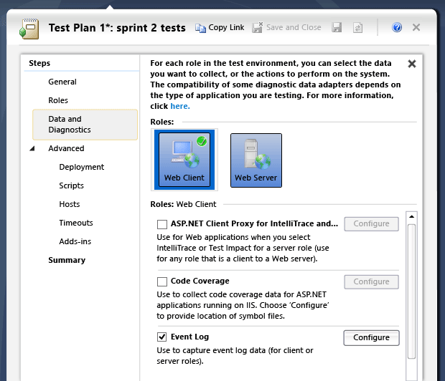Viewport: 445px width, 381px height.
Task: Click the 'Test Plan 1*: sprint 2 tests' title
Action: tap(117, 28)
